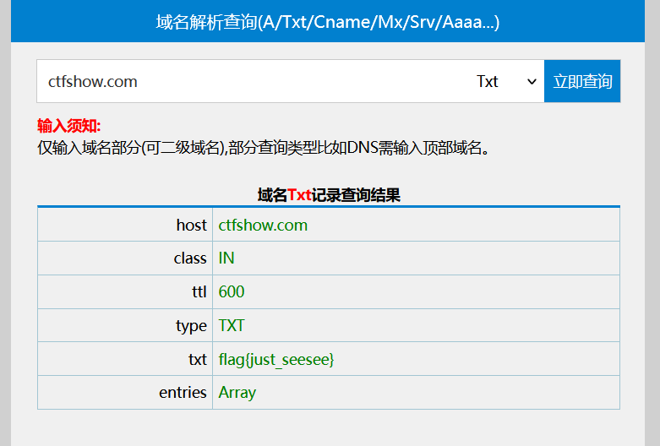Select the entries value Array
This screenshot has height=446, width=660.
(x=237, y=393)
